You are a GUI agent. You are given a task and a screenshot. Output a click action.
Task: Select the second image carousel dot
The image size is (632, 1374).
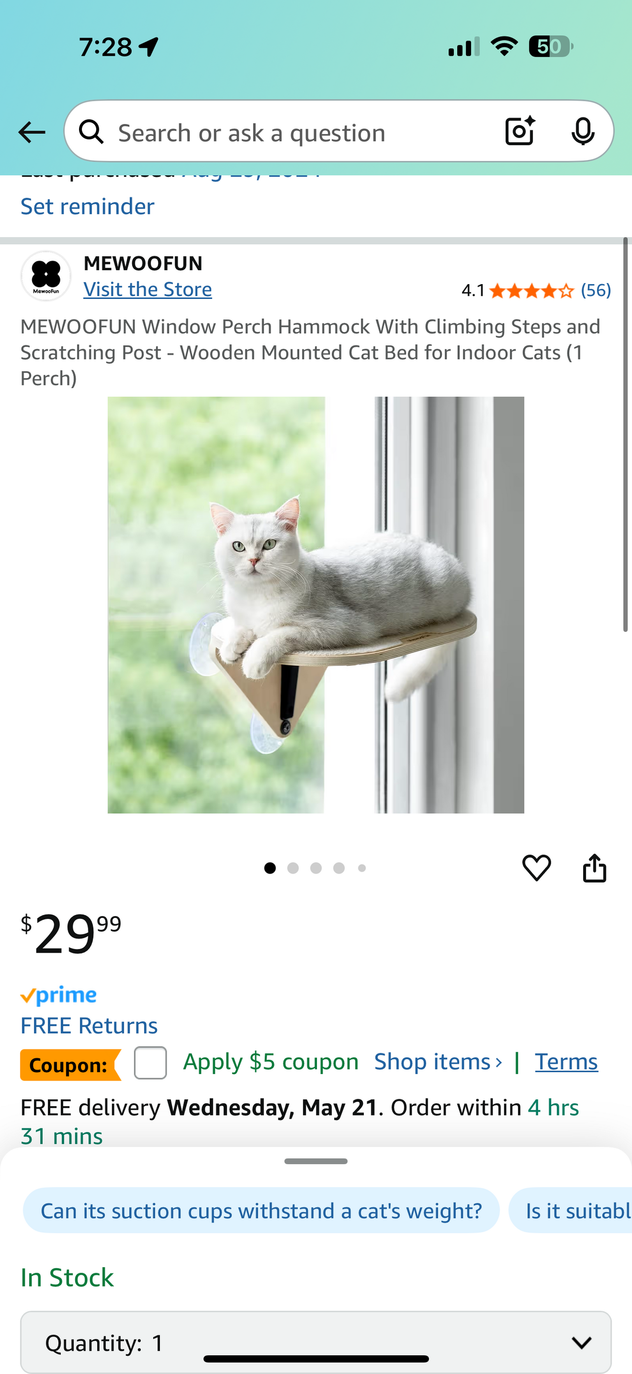(x=293, y=868)
